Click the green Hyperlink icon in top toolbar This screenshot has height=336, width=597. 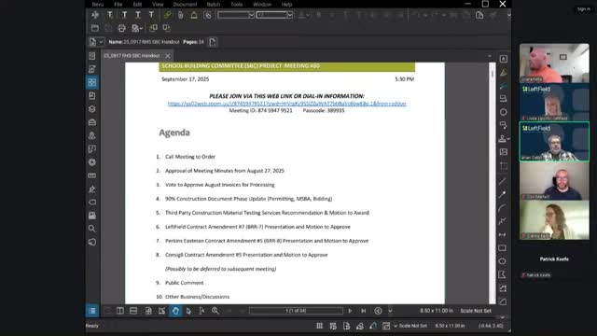tap(167, 15)
